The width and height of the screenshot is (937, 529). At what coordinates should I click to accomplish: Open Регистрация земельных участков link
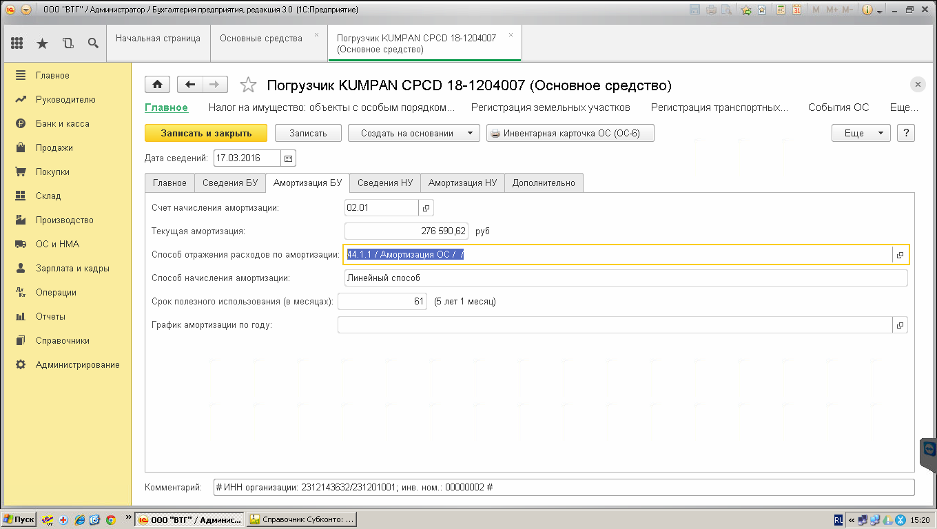pyautogui.click(x=550, y=107)
